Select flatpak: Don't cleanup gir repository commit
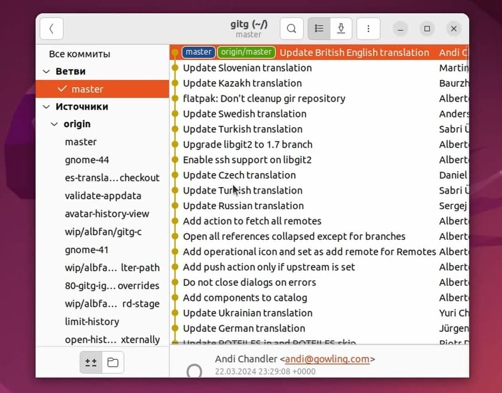Image resolution: width=502 pixels, height=393 pixels. coord(319,98)
